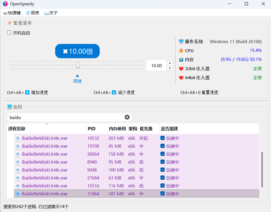Click the flame CPU icon
The image size is (271, 212).
pos(181,51)
